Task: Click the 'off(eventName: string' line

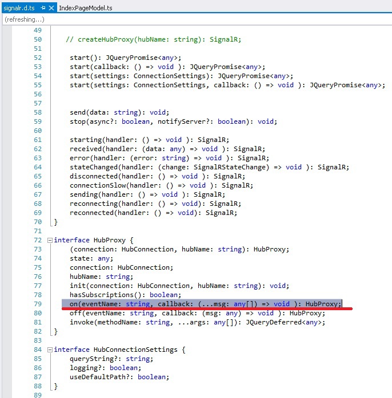Action: [x=197, y=313]
